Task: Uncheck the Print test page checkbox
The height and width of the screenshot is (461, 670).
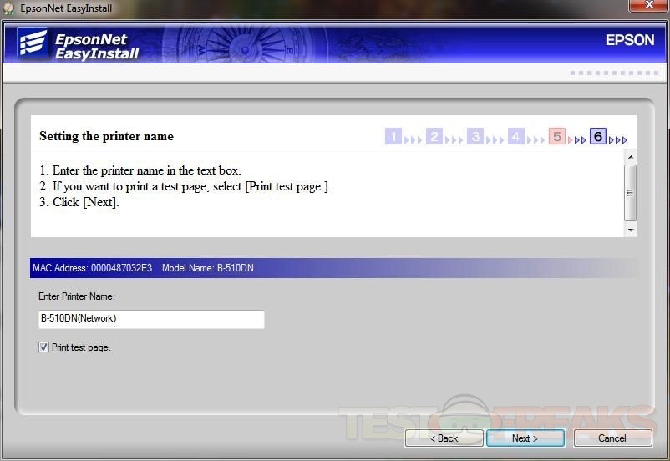Action: coord(43,347)
